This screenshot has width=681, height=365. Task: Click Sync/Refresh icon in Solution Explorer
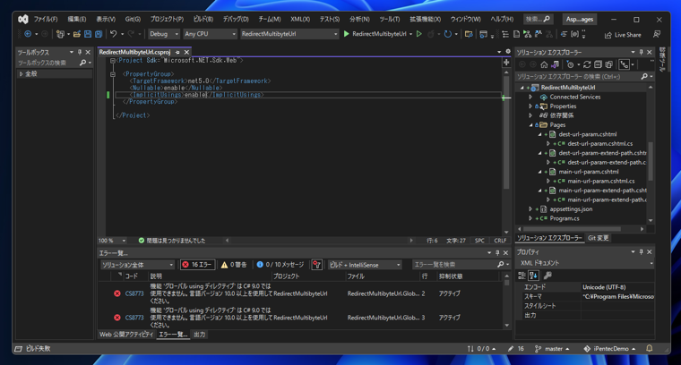coord(587,64)
